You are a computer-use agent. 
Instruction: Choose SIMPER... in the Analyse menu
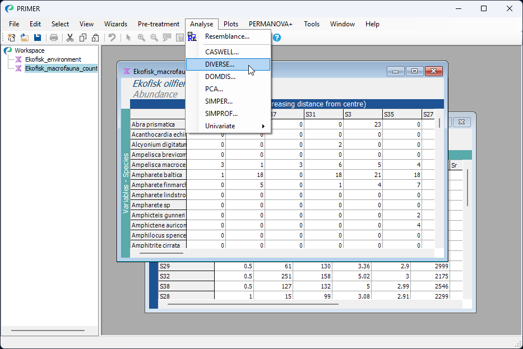(219, 101)
